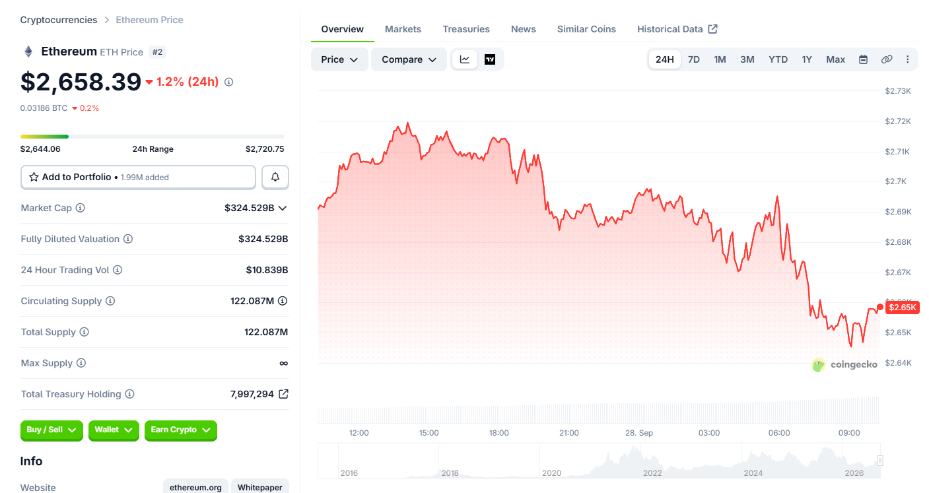Viewport: 929px width, 493px height.
Task: Open treasury holdings external link icon
Action: [x=283, y=394]
